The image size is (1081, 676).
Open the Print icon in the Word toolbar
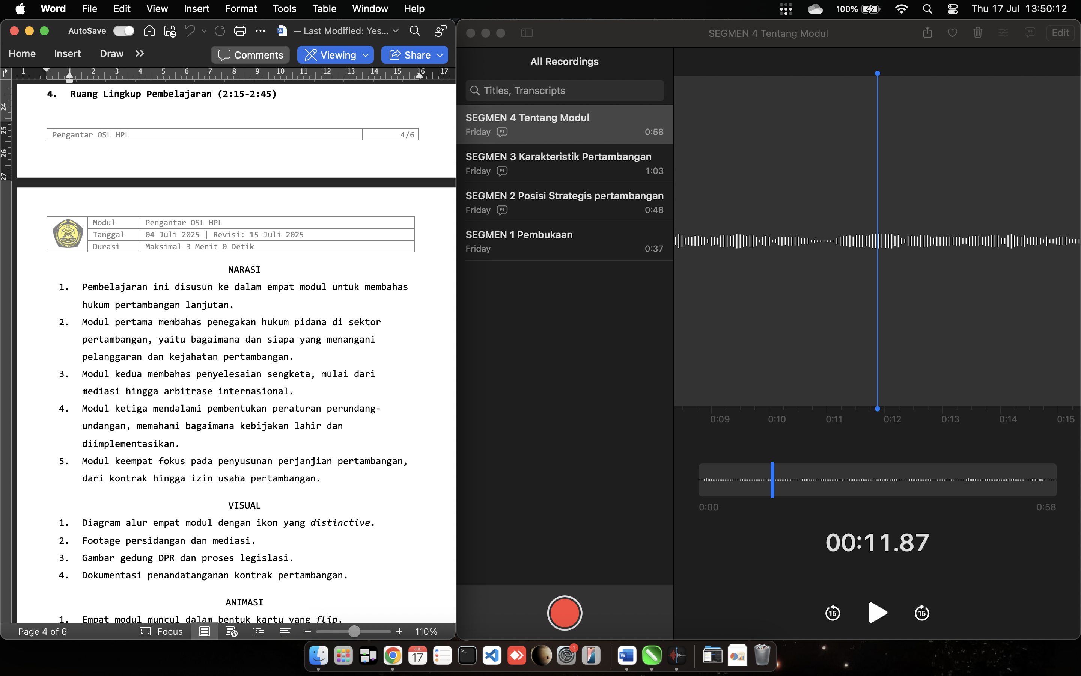(x=240, y=31)
